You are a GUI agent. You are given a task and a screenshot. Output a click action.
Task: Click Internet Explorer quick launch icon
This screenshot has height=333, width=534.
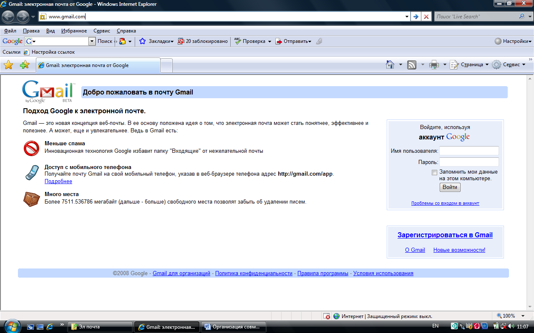click(50, 327)
